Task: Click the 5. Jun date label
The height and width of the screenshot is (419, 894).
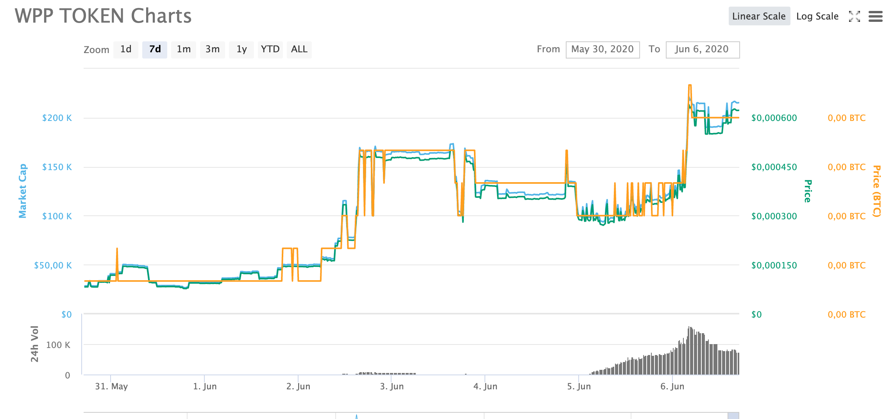Action: [x=579, y=386]
